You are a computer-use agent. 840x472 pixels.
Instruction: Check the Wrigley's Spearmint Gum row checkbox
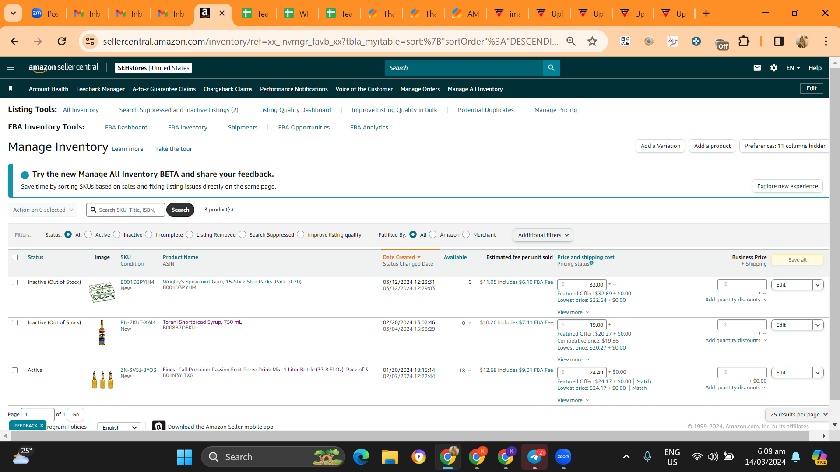tap(15, 282)
